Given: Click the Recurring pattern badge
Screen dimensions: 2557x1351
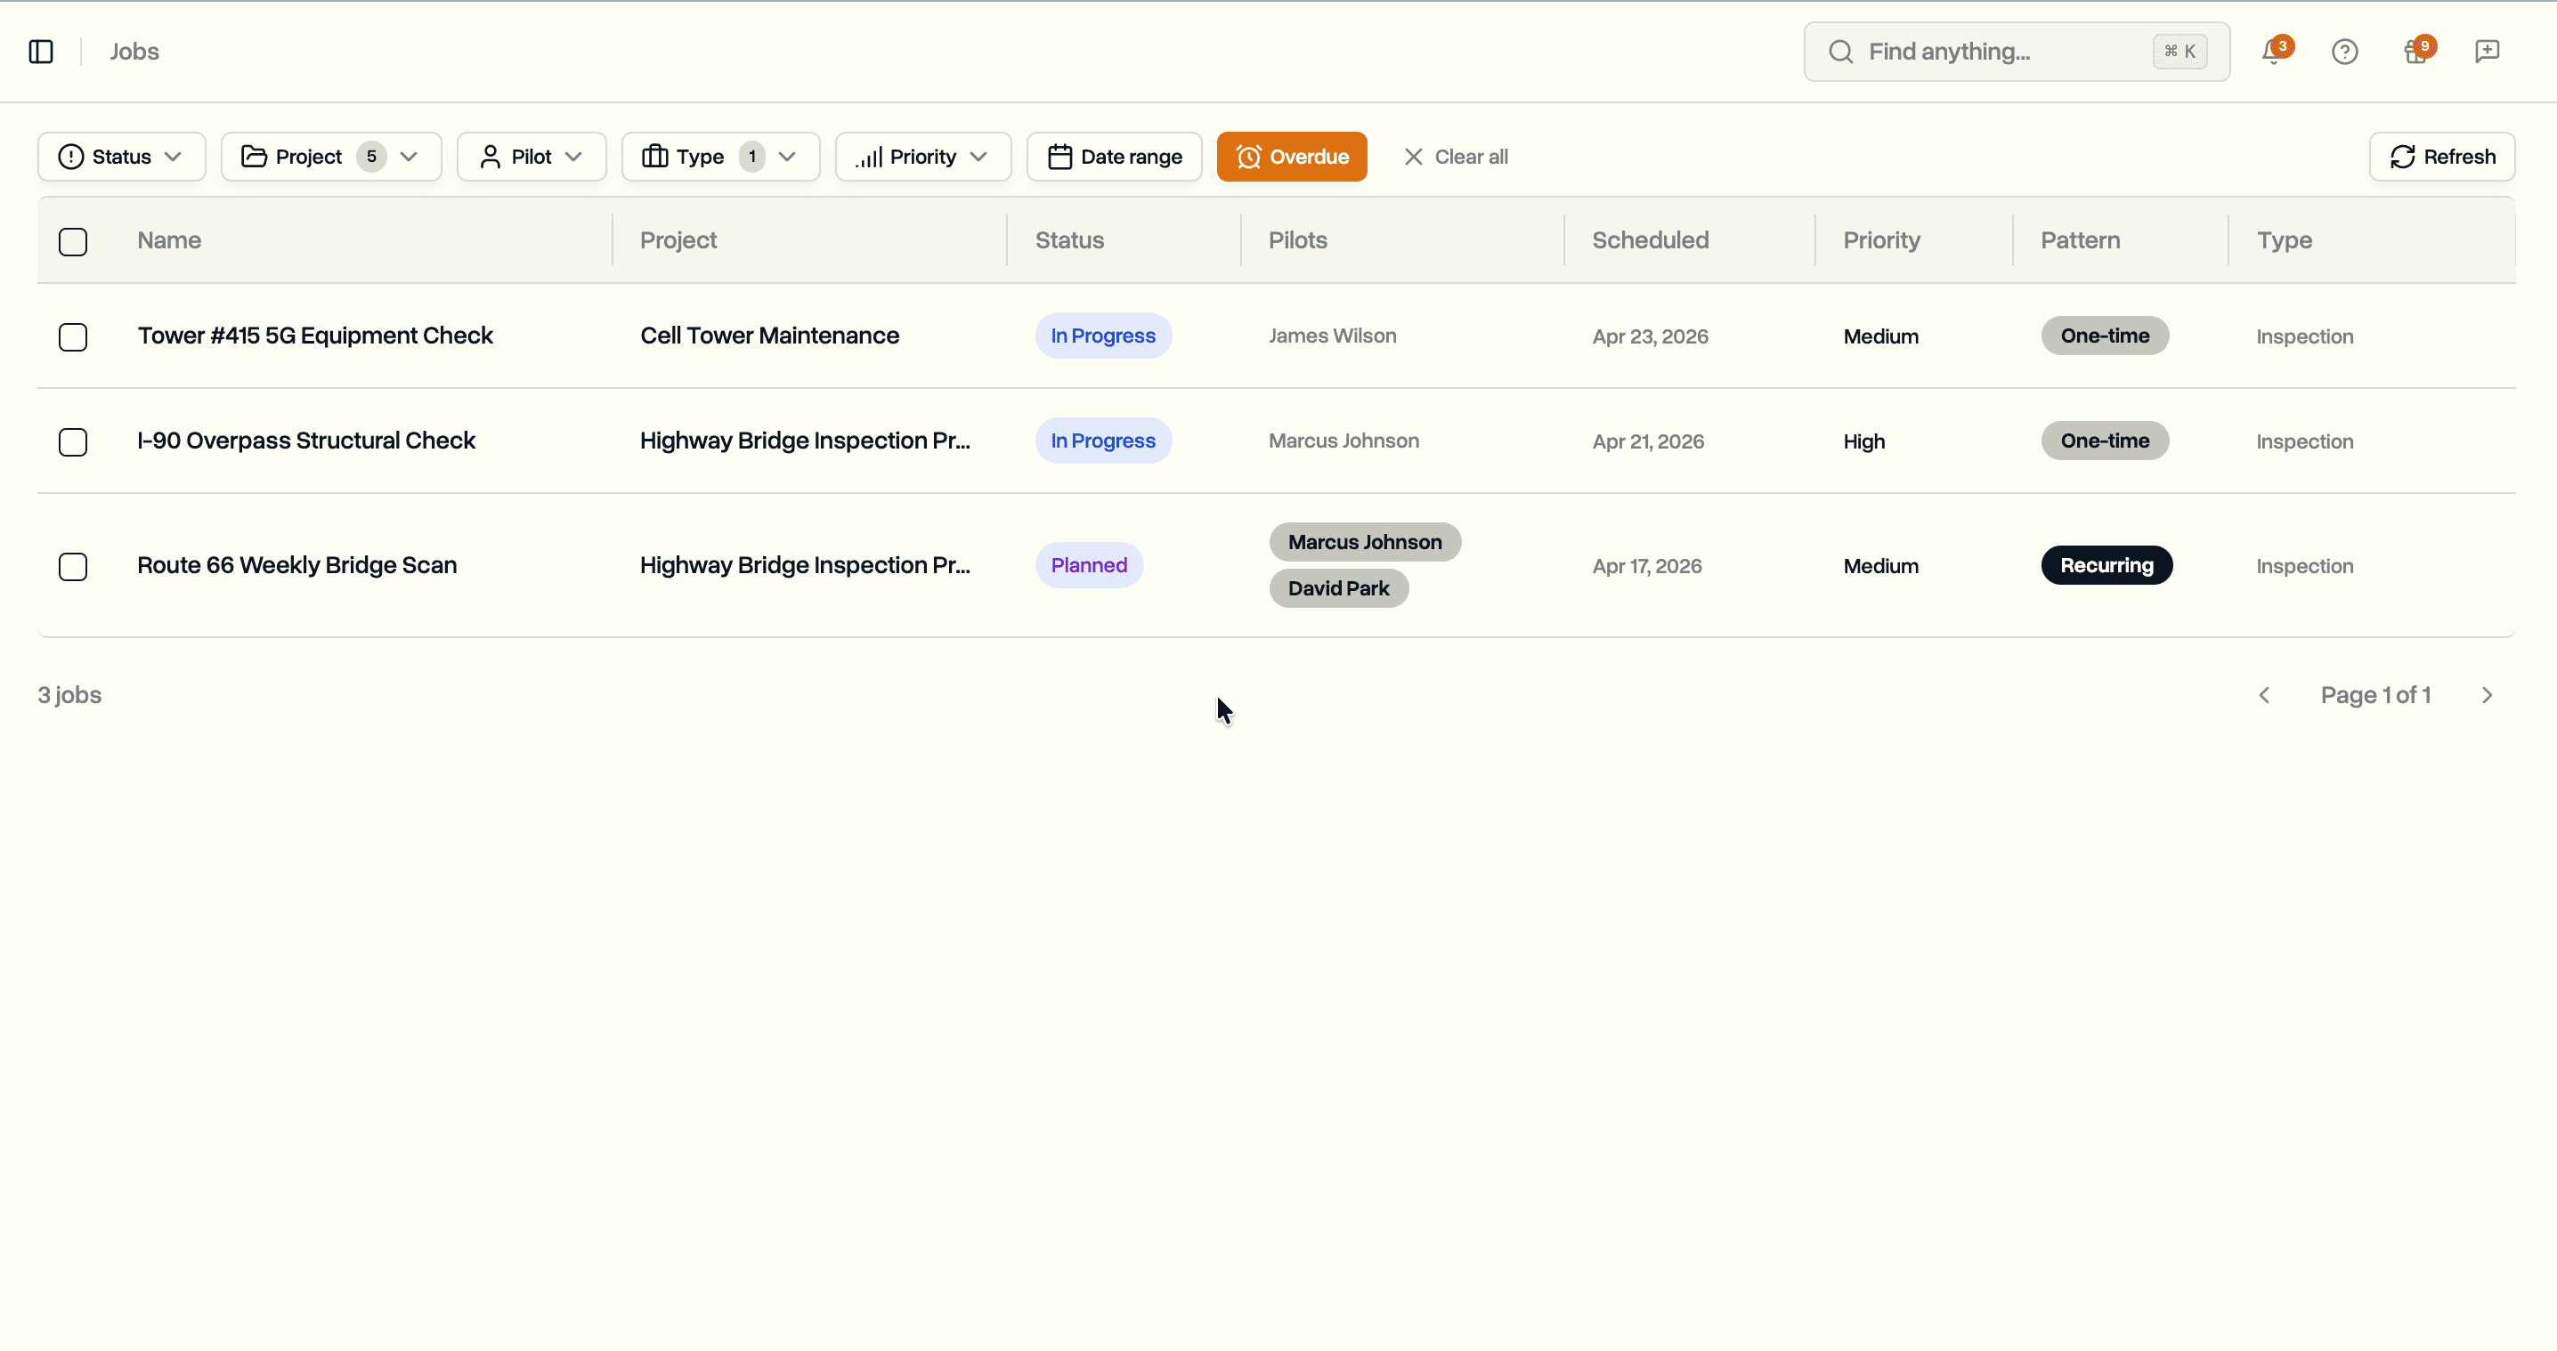Looking at the screenshot, I should pos(2106,564).
